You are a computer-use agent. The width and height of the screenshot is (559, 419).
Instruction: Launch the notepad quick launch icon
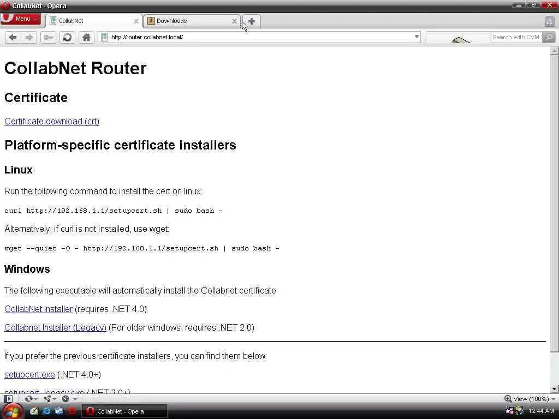point(34,411)
